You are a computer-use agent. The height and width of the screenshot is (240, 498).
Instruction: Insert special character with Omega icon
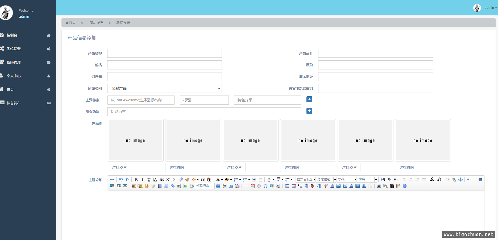point(265,186)
